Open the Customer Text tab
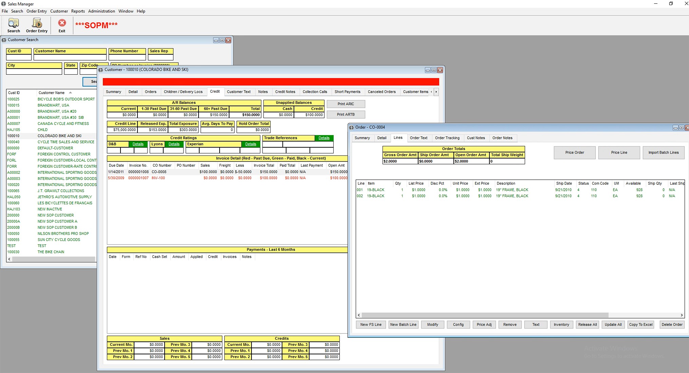 pos(239,92)
